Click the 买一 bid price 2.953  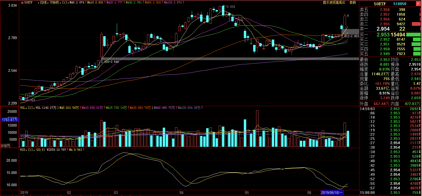[x=383, y=35]
